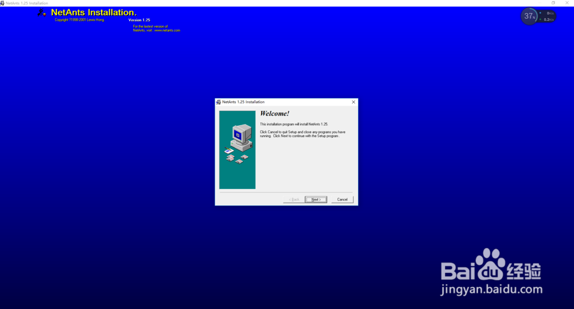This screenshot has width=574, height=309.
Task: Click the NetAnts dialog title bar icon
Action: tap(219, 102)
